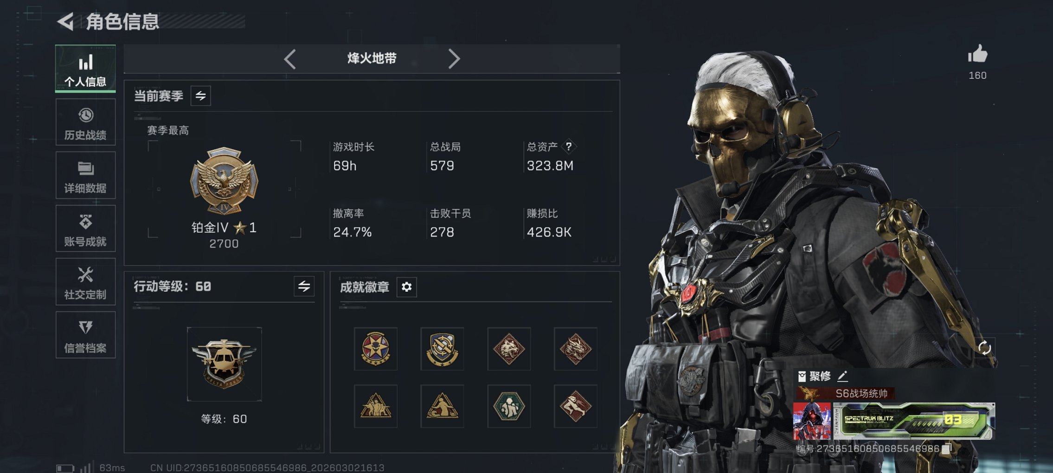The image size is (1053, 473).
Task: Rotate character model with refresh icon
Action: coord(984,348)
